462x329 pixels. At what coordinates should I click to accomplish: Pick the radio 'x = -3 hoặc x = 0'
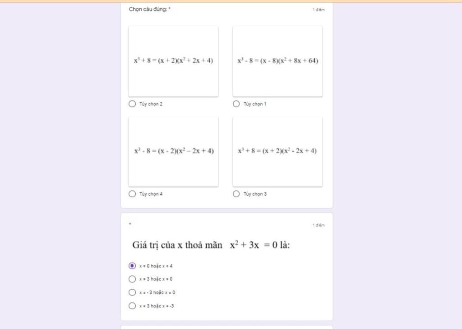coord(132,292)
